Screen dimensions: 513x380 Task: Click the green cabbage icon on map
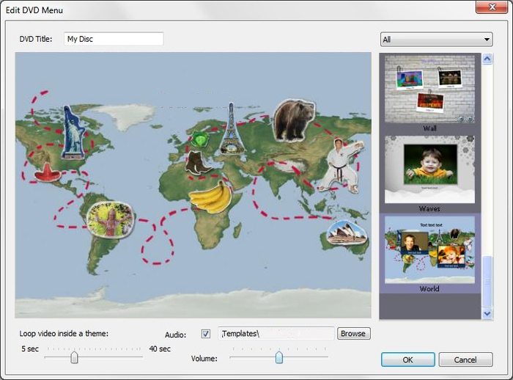pos(199,139)
